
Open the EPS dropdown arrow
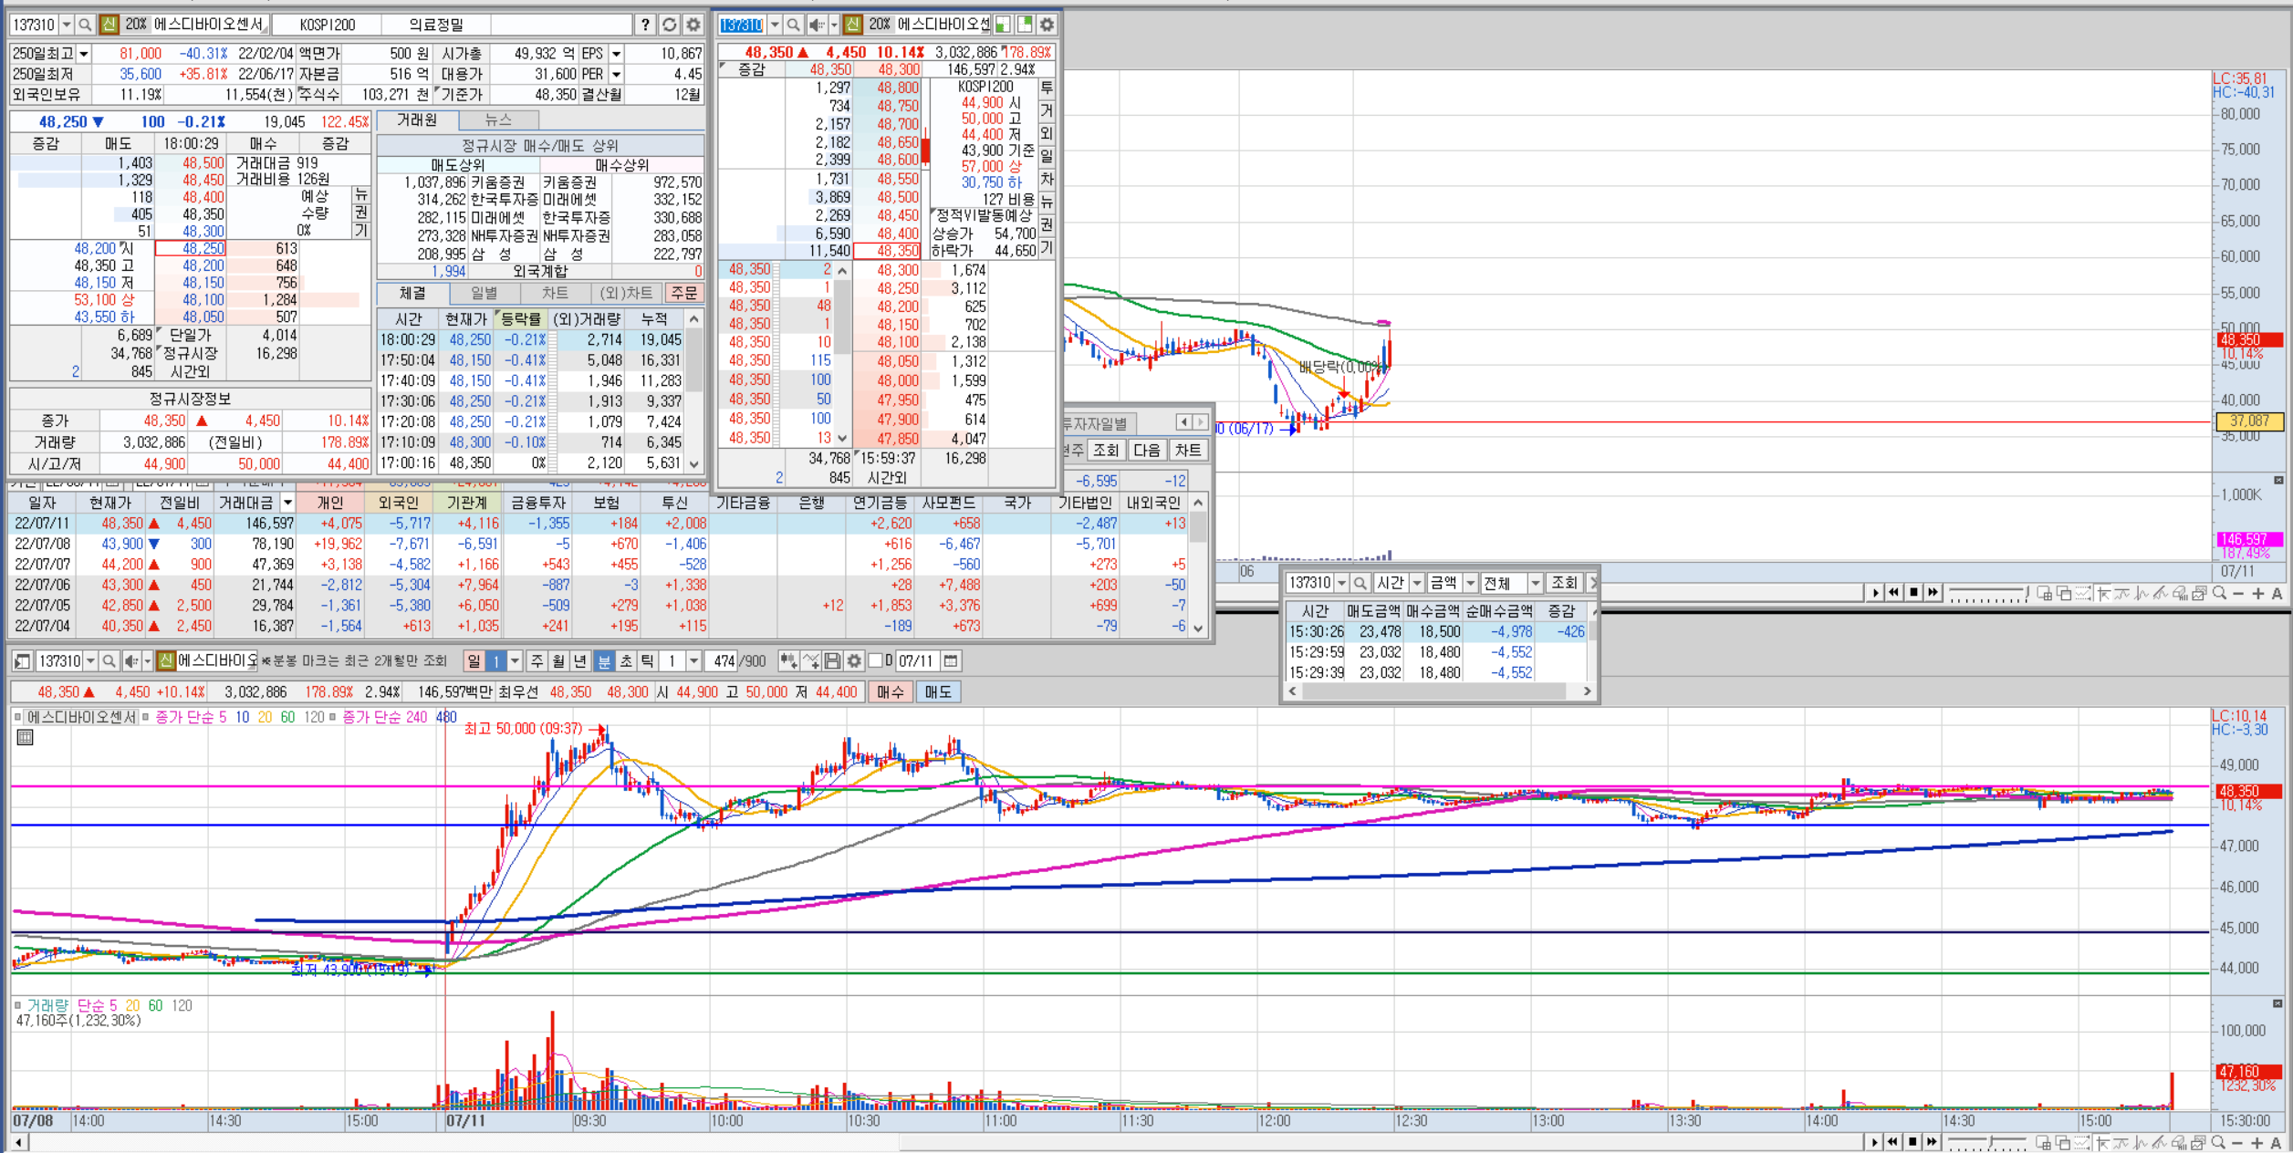coord(617,55)
